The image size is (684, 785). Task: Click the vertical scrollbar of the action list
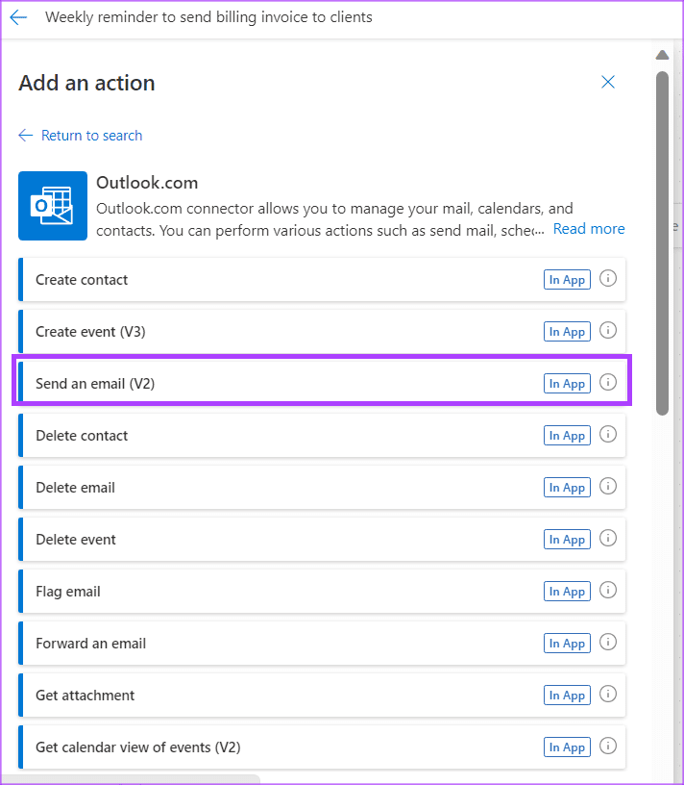pos(662,241)
